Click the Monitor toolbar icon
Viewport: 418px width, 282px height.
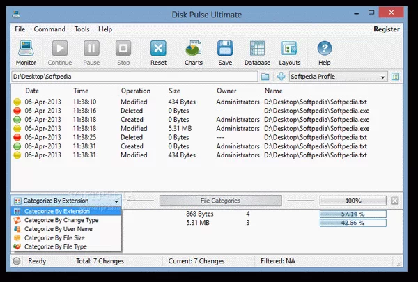point(26,48)
